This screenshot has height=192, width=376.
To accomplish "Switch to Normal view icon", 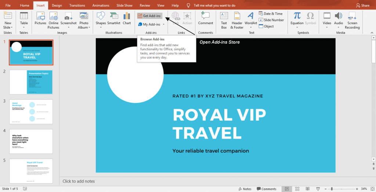I will click(x=287, y=189).
